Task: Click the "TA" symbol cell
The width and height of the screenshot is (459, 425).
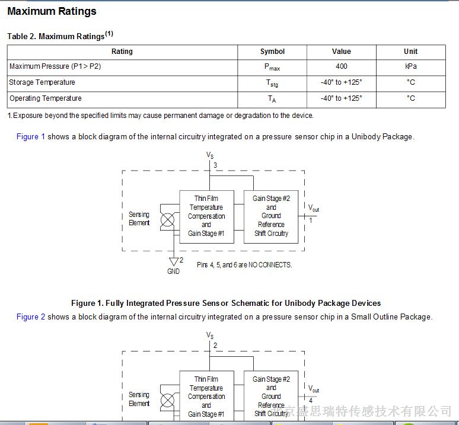Action: pos(272,99)
